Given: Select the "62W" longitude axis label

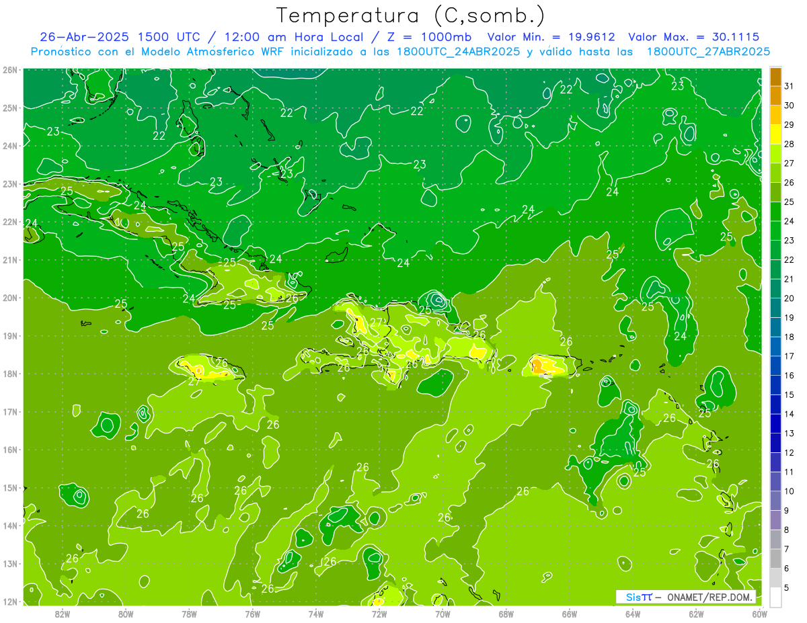Looking at the screenshot, I should (x=696, y=614).
